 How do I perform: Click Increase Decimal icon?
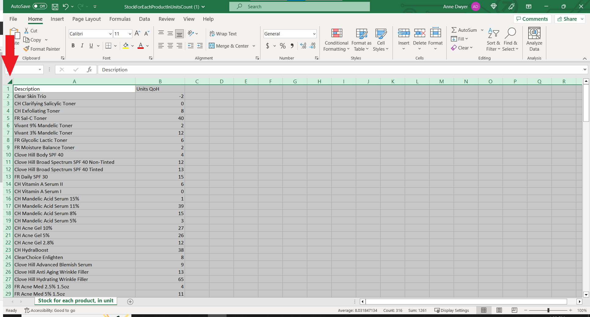pyautogui.click(x=303, y=46)
